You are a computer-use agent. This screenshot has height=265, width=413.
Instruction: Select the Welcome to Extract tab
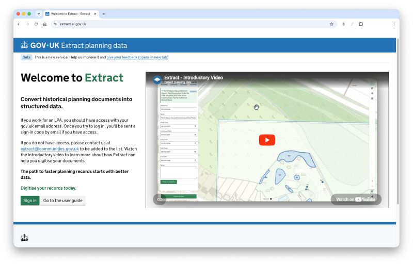(x=71, y=14)
